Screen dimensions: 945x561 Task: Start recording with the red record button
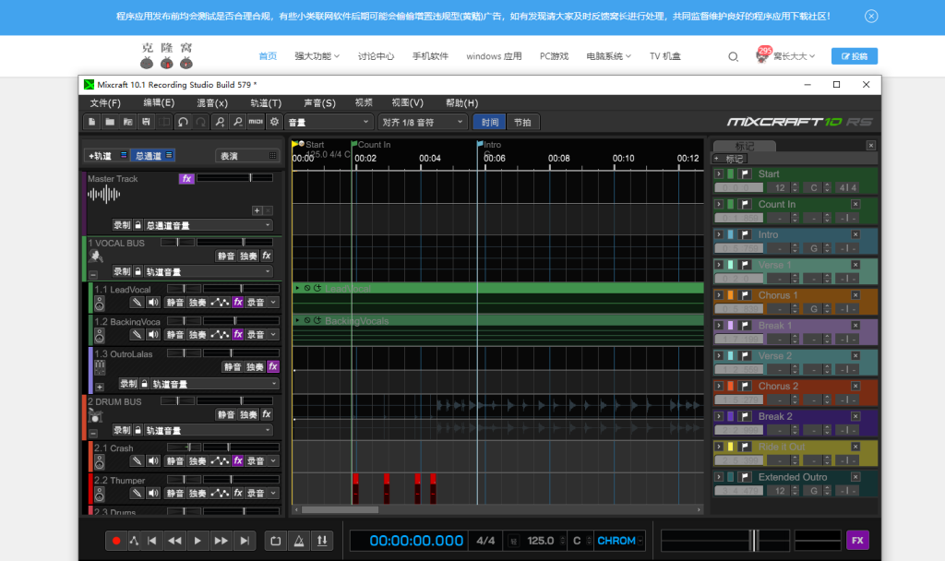point(116,541)
